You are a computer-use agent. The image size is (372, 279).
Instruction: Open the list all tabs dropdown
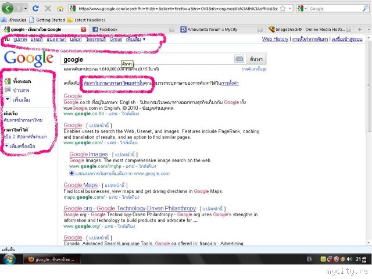pyautogui.click(x=369, y=30)
